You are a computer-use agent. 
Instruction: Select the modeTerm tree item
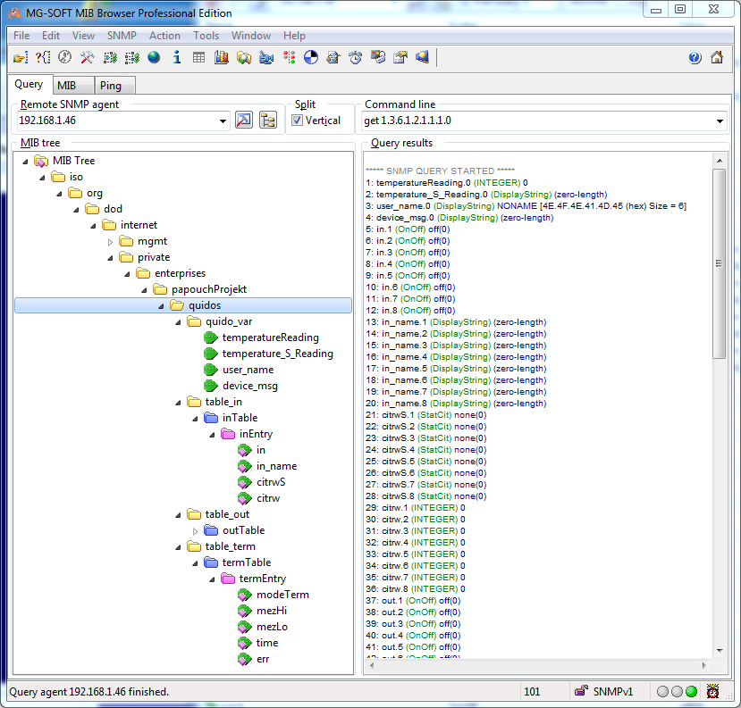[x=282, y=595]
